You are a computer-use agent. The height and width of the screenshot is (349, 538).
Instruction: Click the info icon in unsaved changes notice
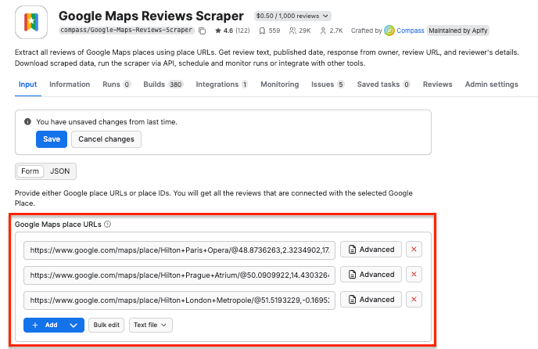coord(28,121)
